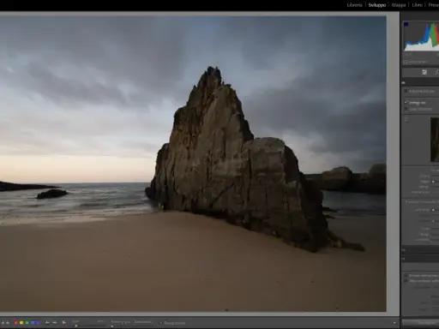Image resolution: width=439 pixels, height=329 pixels.
Task: Enable the chromatic aberration removal checkbox
Action: point(406,276)
